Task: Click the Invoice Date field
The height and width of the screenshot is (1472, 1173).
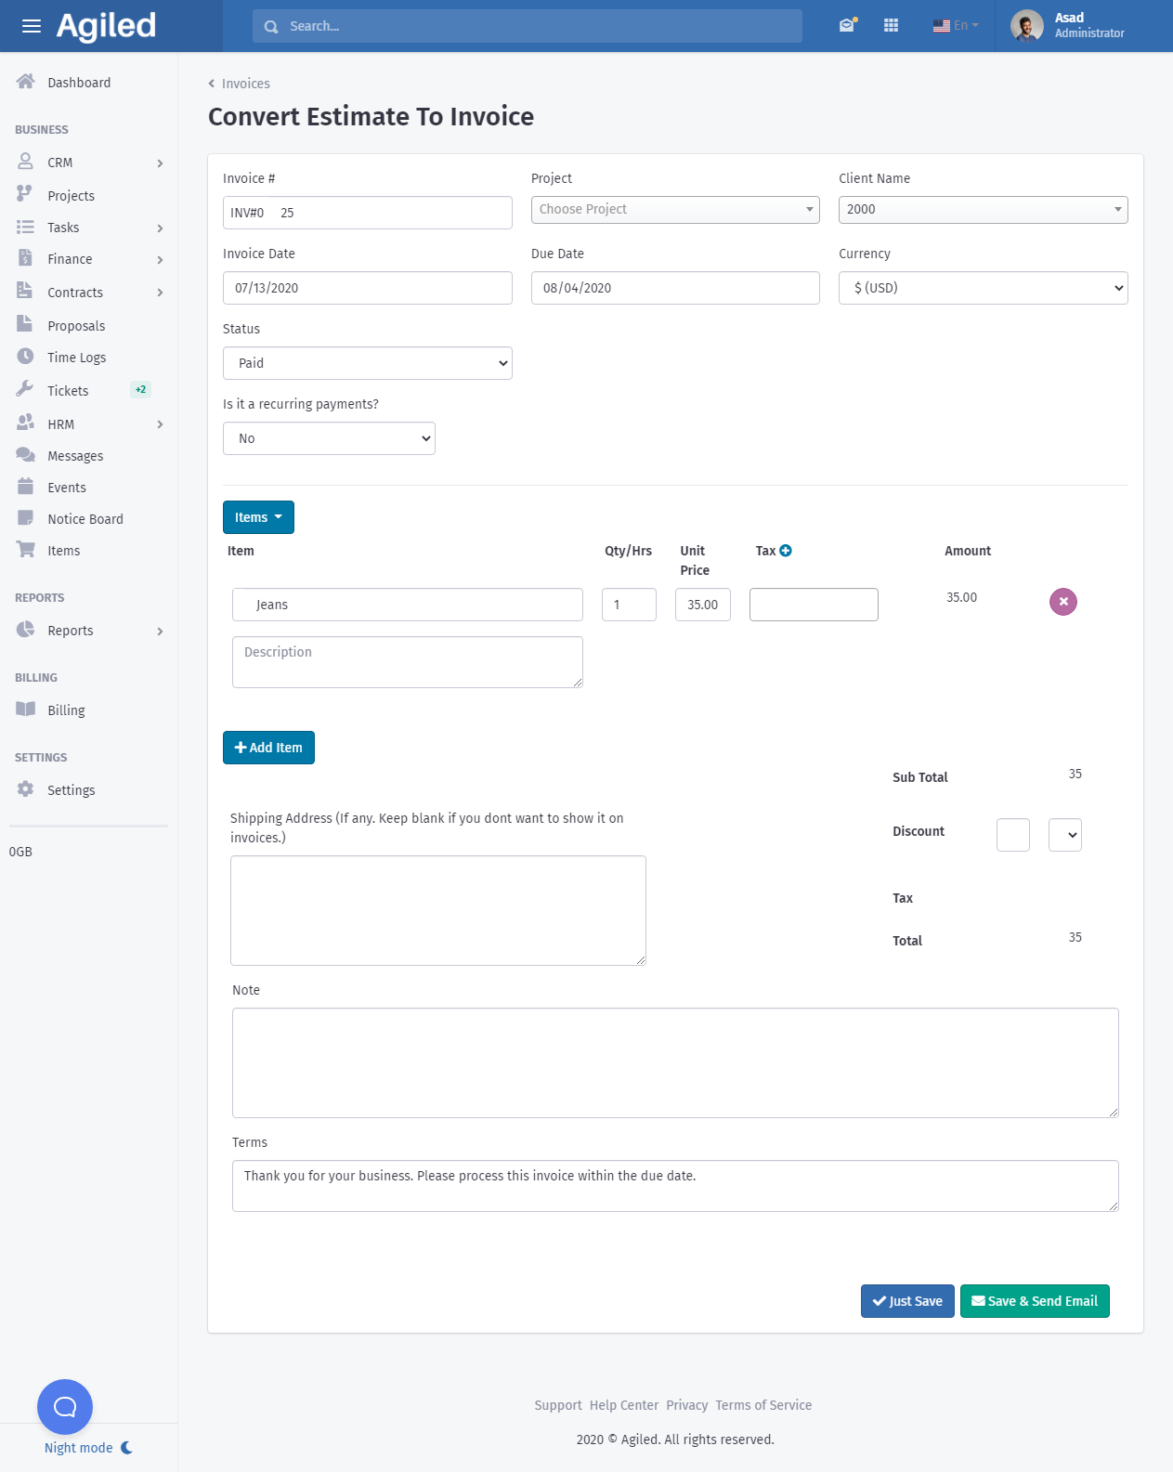Action: coord(367,288)
